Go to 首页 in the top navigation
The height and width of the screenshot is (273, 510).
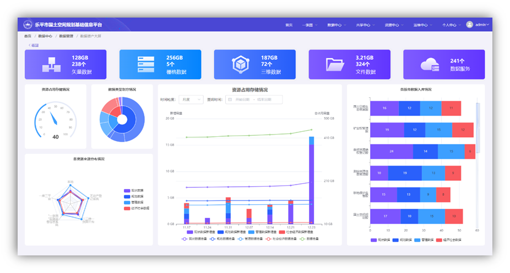(x=289, y=25)
